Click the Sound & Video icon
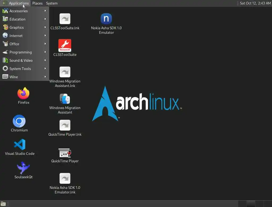This screenshot has height=207, width=272. 5,60
